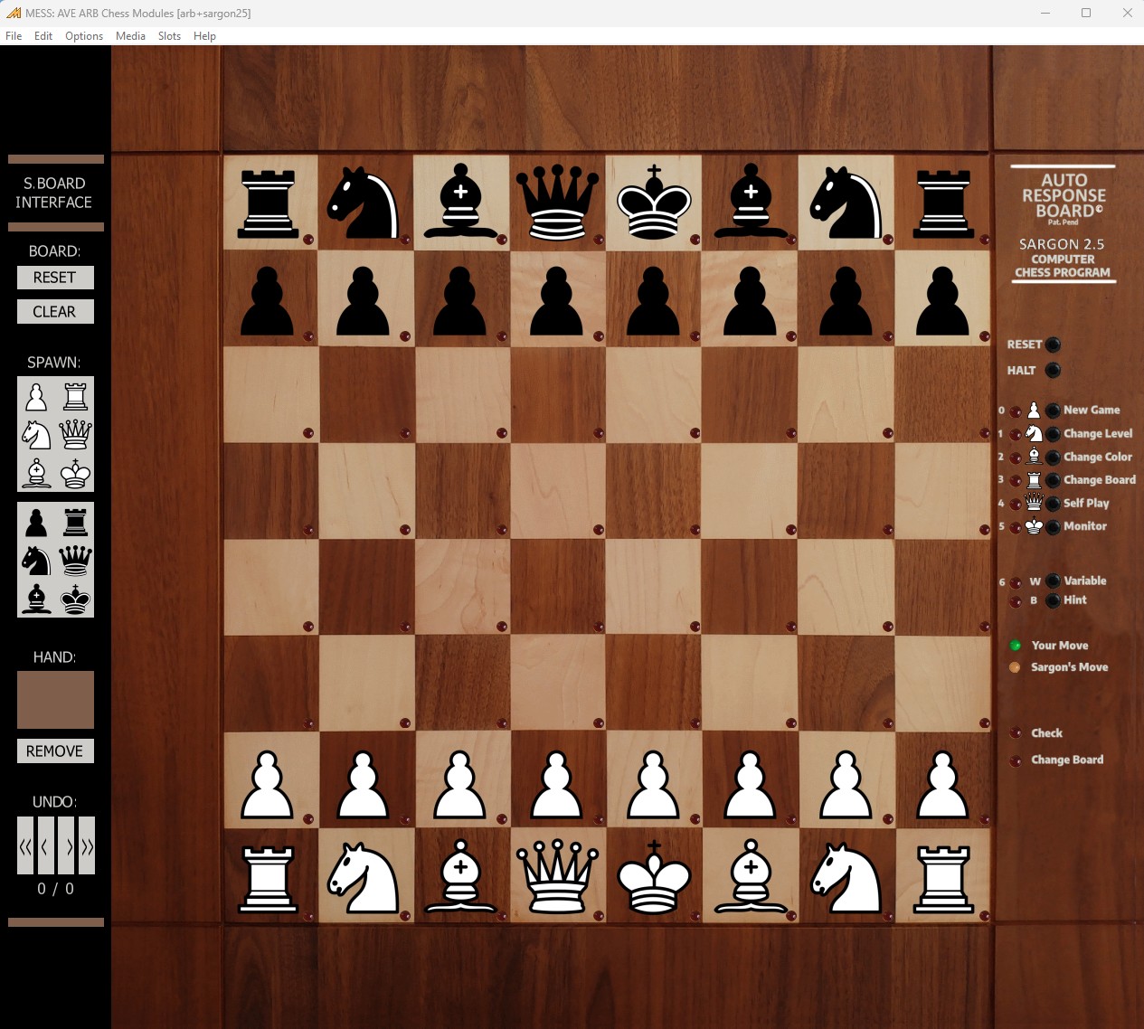
Task: Spawn a black knight piece
Action: [x=36, y=561]
